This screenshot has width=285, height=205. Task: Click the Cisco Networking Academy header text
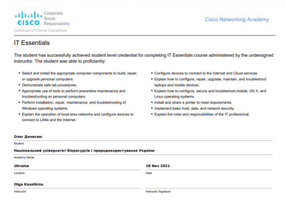click(x=236, y=20)
